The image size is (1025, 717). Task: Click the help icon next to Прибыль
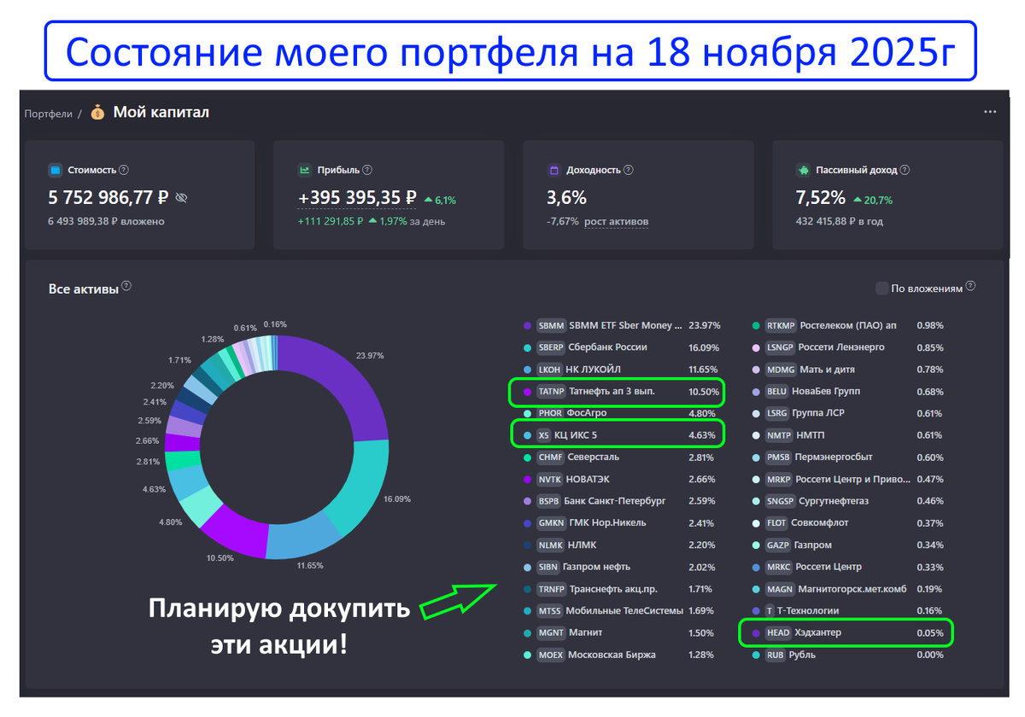(x=367, y=170)
